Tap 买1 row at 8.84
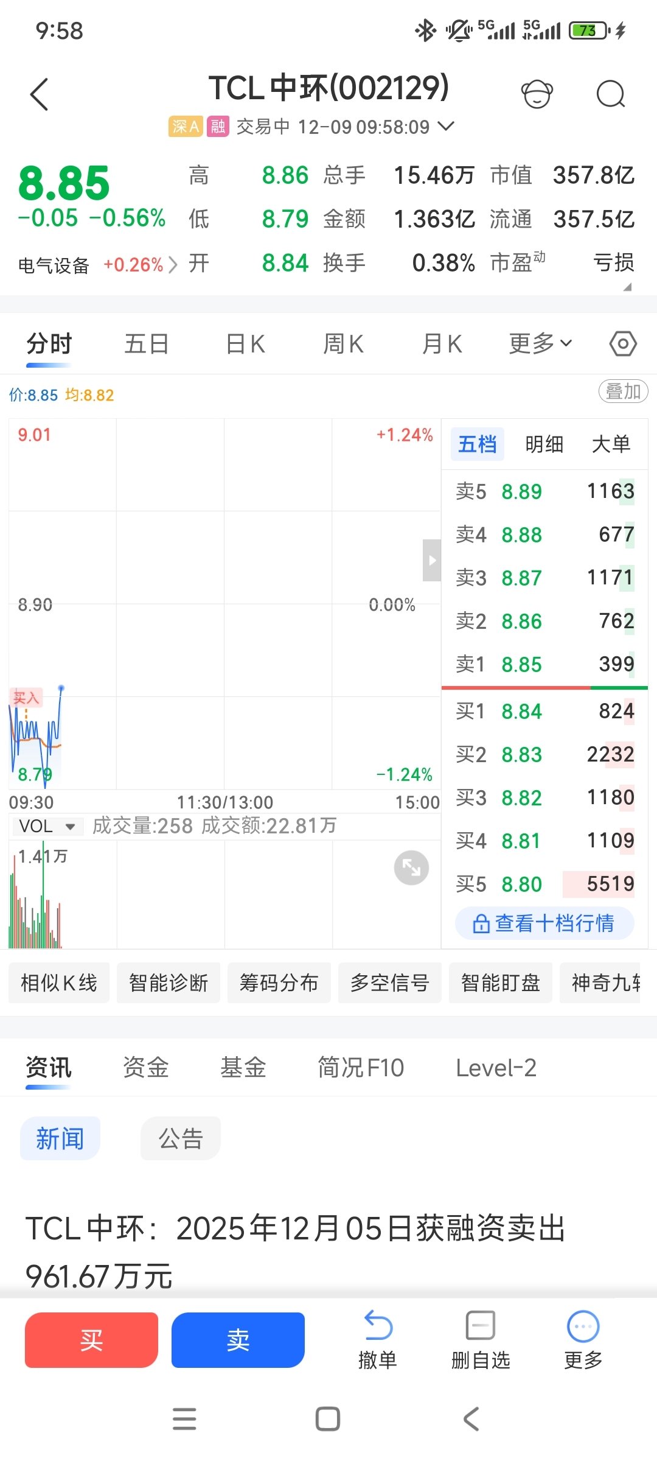This screenshot has height=1461, width=657. (545, 711)
